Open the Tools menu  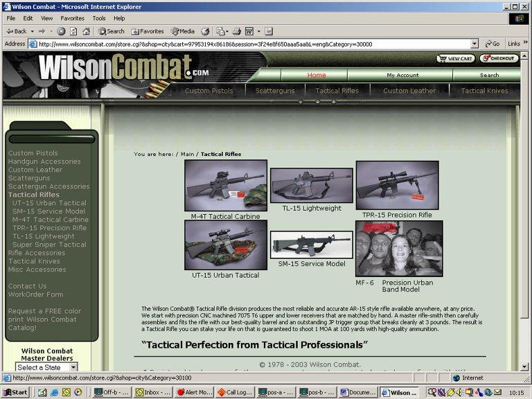[99, 18]
